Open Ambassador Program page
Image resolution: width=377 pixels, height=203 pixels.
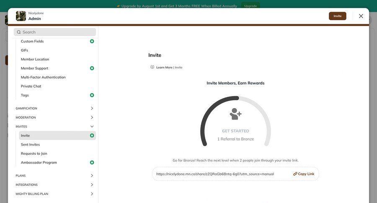pyautogui.click(x=39, y=163)
